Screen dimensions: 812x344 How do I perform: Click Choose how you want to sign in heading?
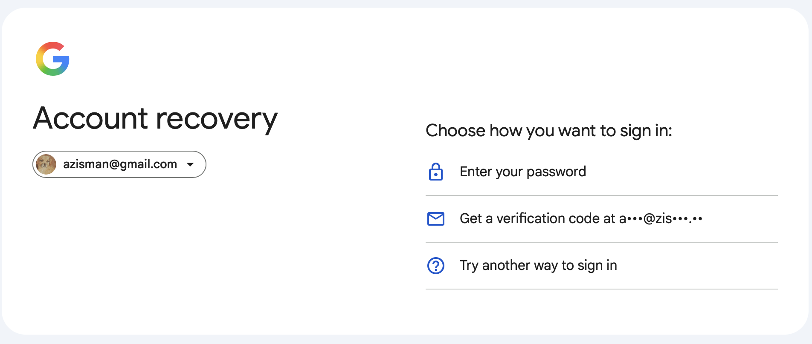point(549,131)
